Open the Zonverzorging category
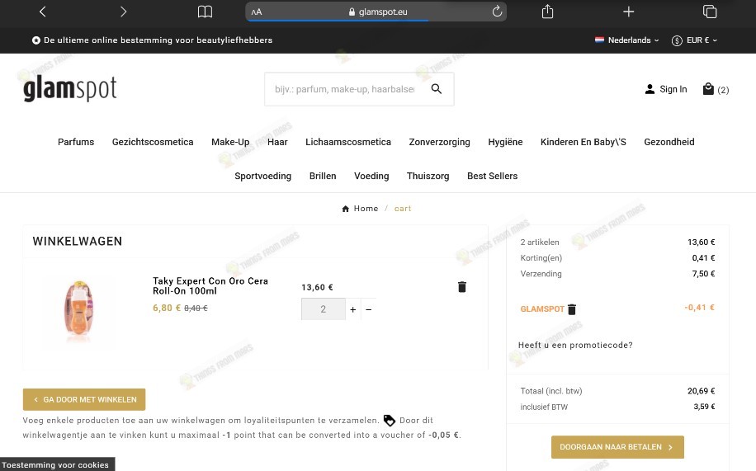The image size is (756, 471). pyautogui.click(x=439, y=142)
